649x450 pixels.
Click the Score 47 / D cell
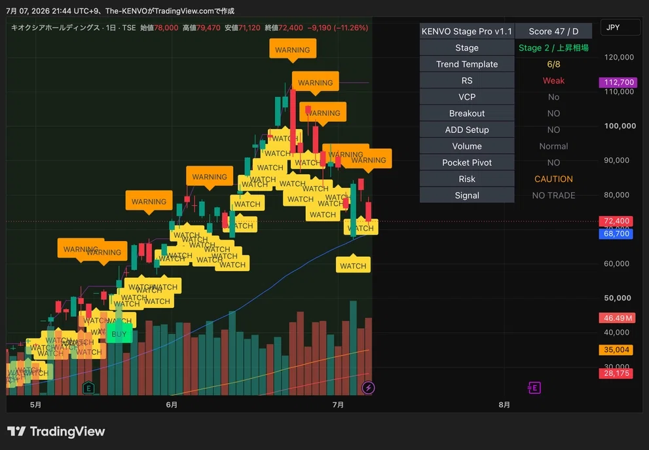(553, 31)
